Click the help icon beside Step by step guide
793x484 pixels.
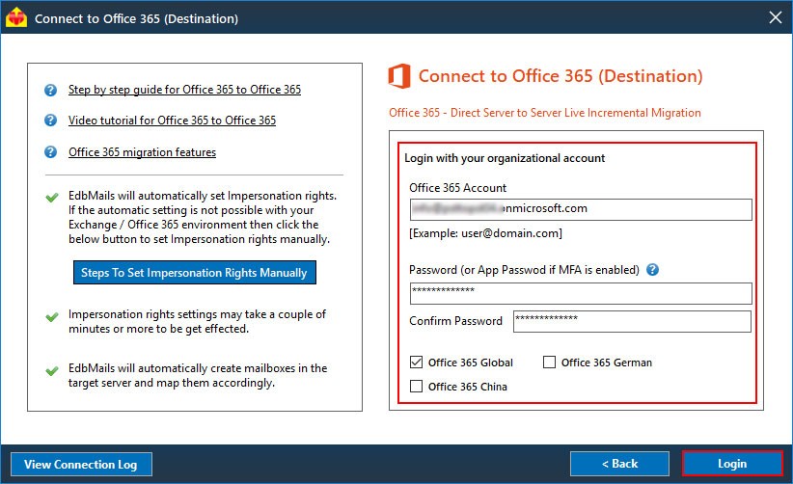click(x=50, y=90)
